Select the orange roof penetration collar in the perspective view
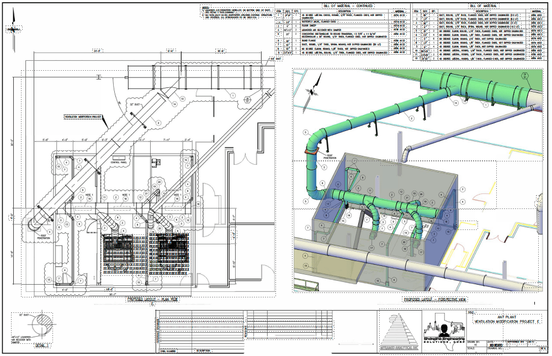 (311, 151)
